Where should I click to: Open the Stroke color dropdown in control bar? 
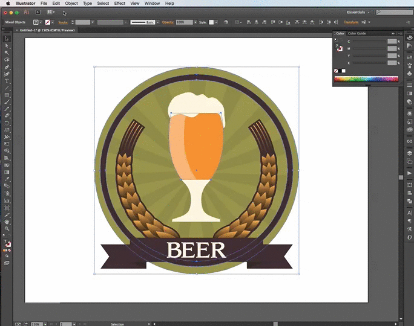[53, 22]
